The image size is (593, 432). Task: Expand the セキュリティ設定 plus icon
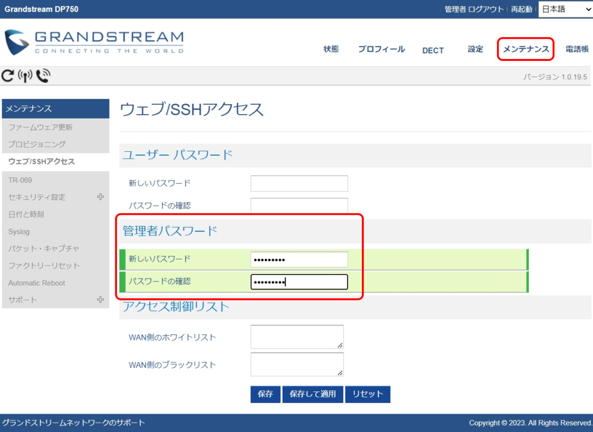(x=101, y=197)
